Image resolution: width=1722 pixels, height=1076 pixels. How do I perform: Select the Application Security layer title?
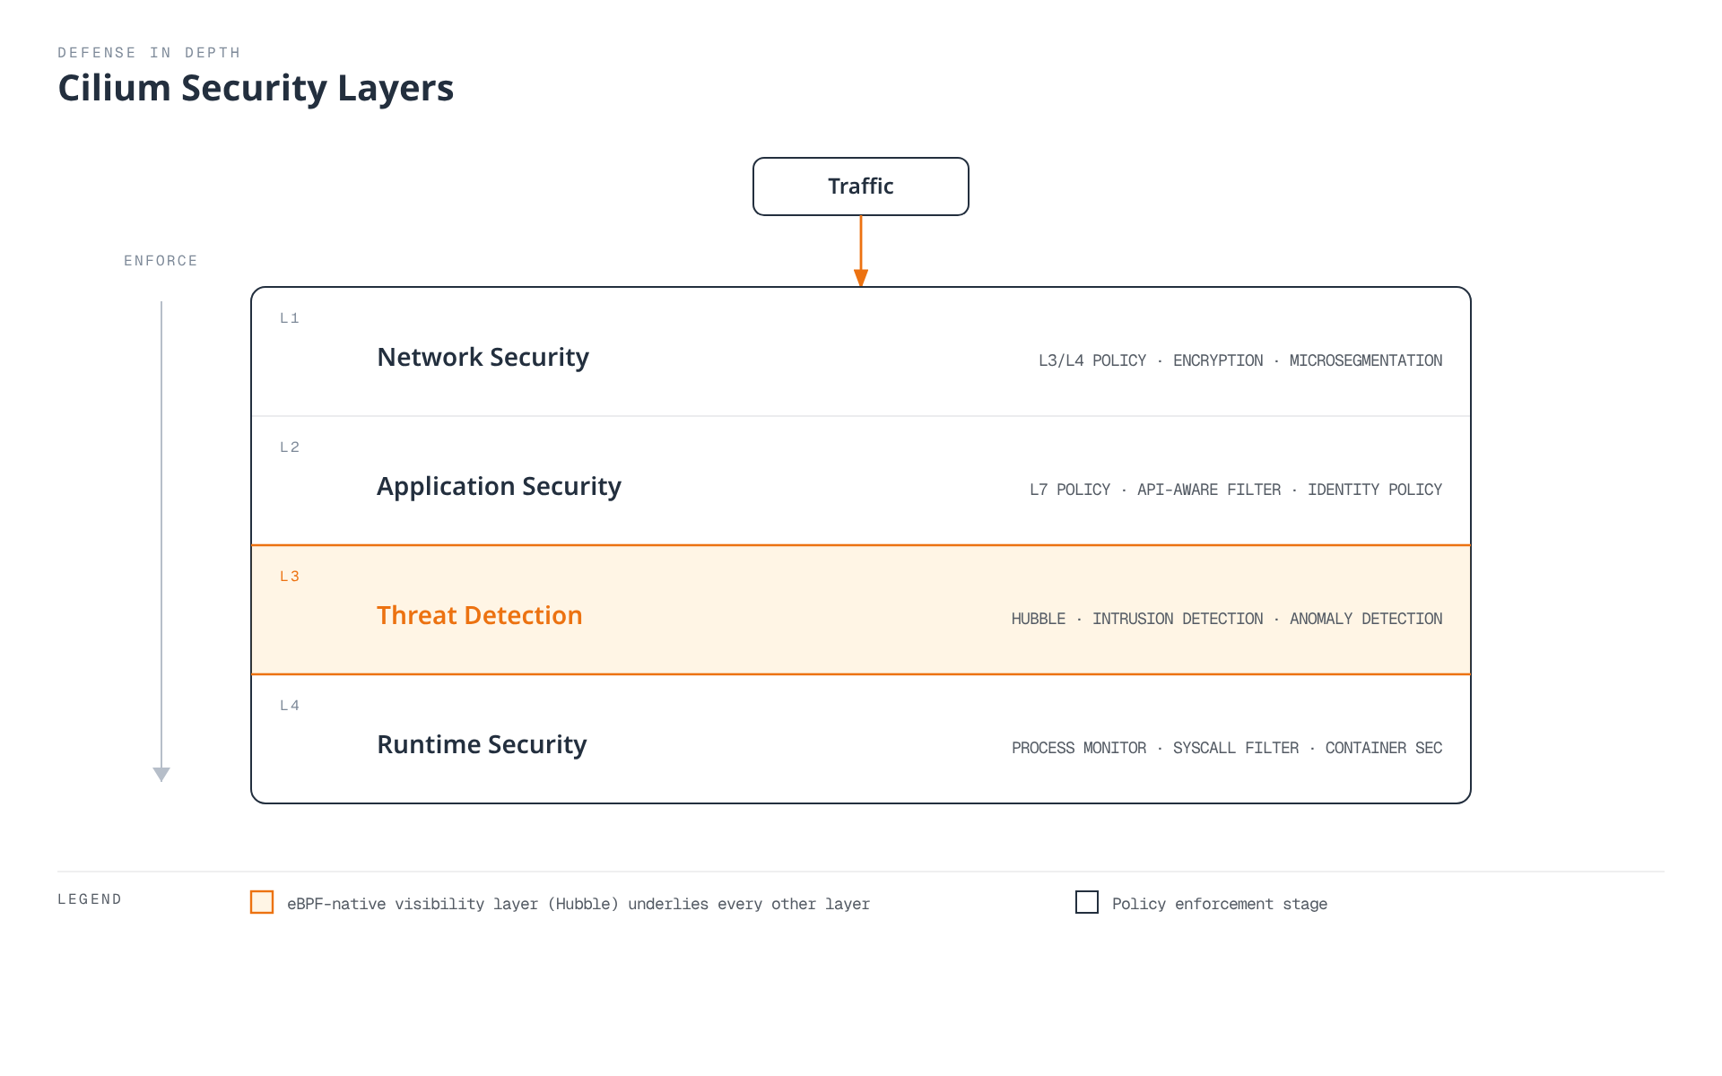tap(499, 486)
